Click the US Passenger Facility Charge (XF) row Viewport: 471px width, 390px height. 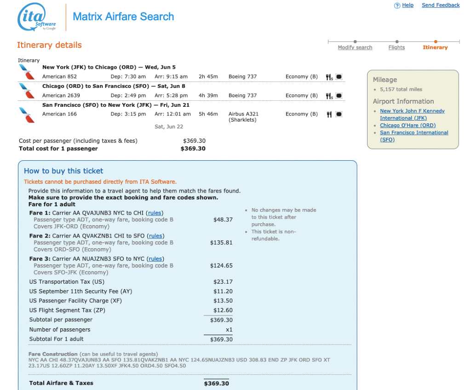(x=131, y=301)
